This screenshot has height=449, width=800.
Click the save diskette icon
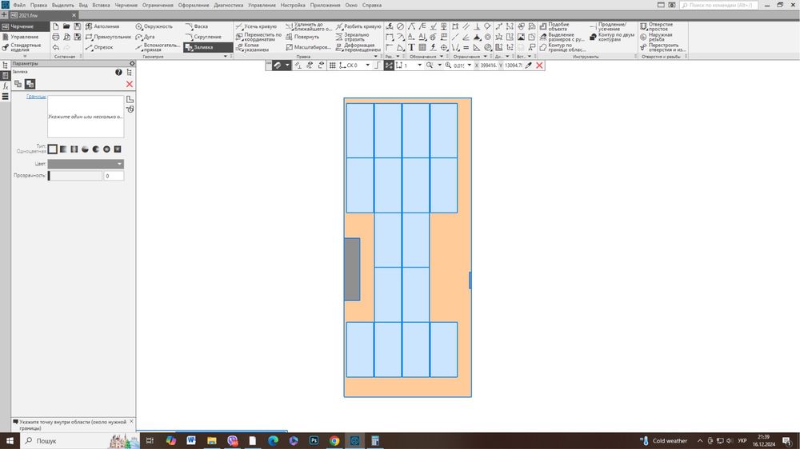(77, 26)
